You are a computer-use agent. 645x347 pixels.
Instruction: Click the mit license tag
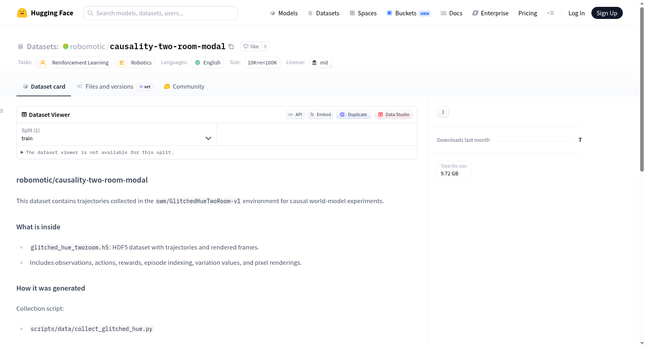tap(320, 62)
